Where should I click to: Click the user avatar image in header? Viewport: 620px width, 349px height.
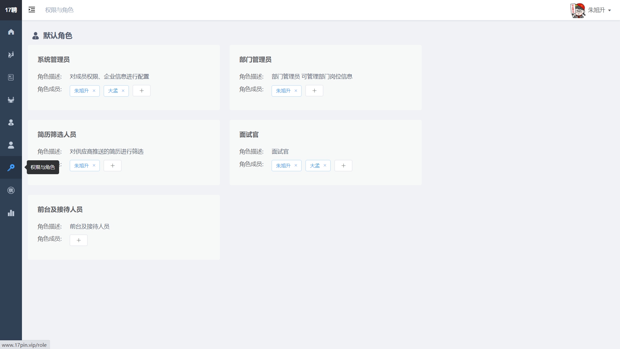click(577, 10)
